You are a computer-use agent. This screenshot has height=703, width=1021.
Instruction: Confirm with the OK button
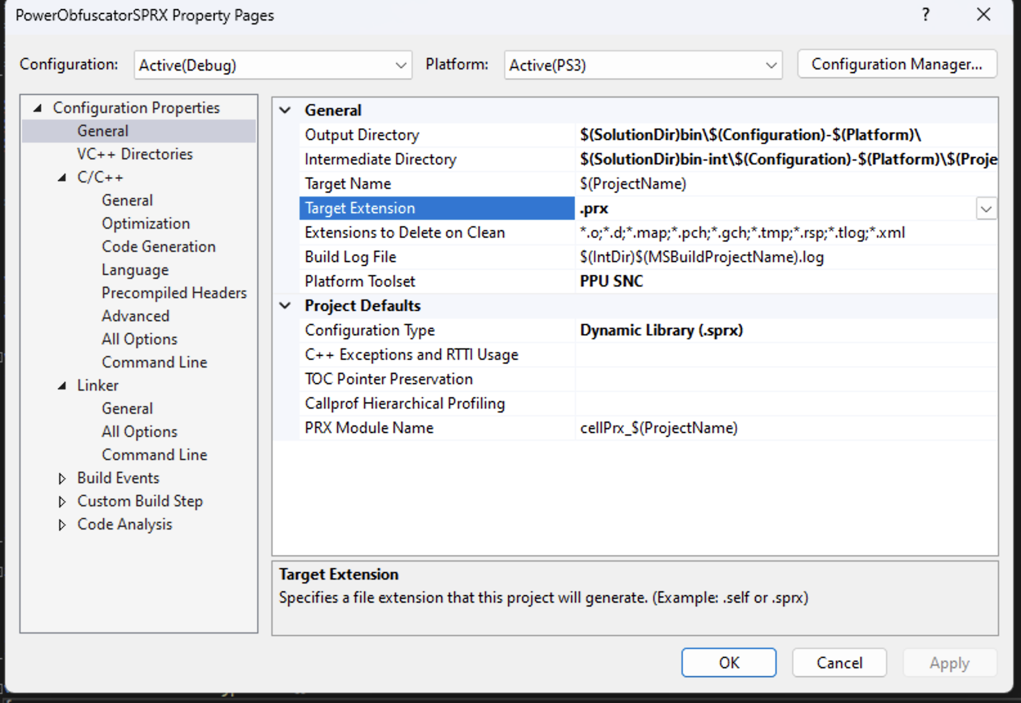(729, 663)
